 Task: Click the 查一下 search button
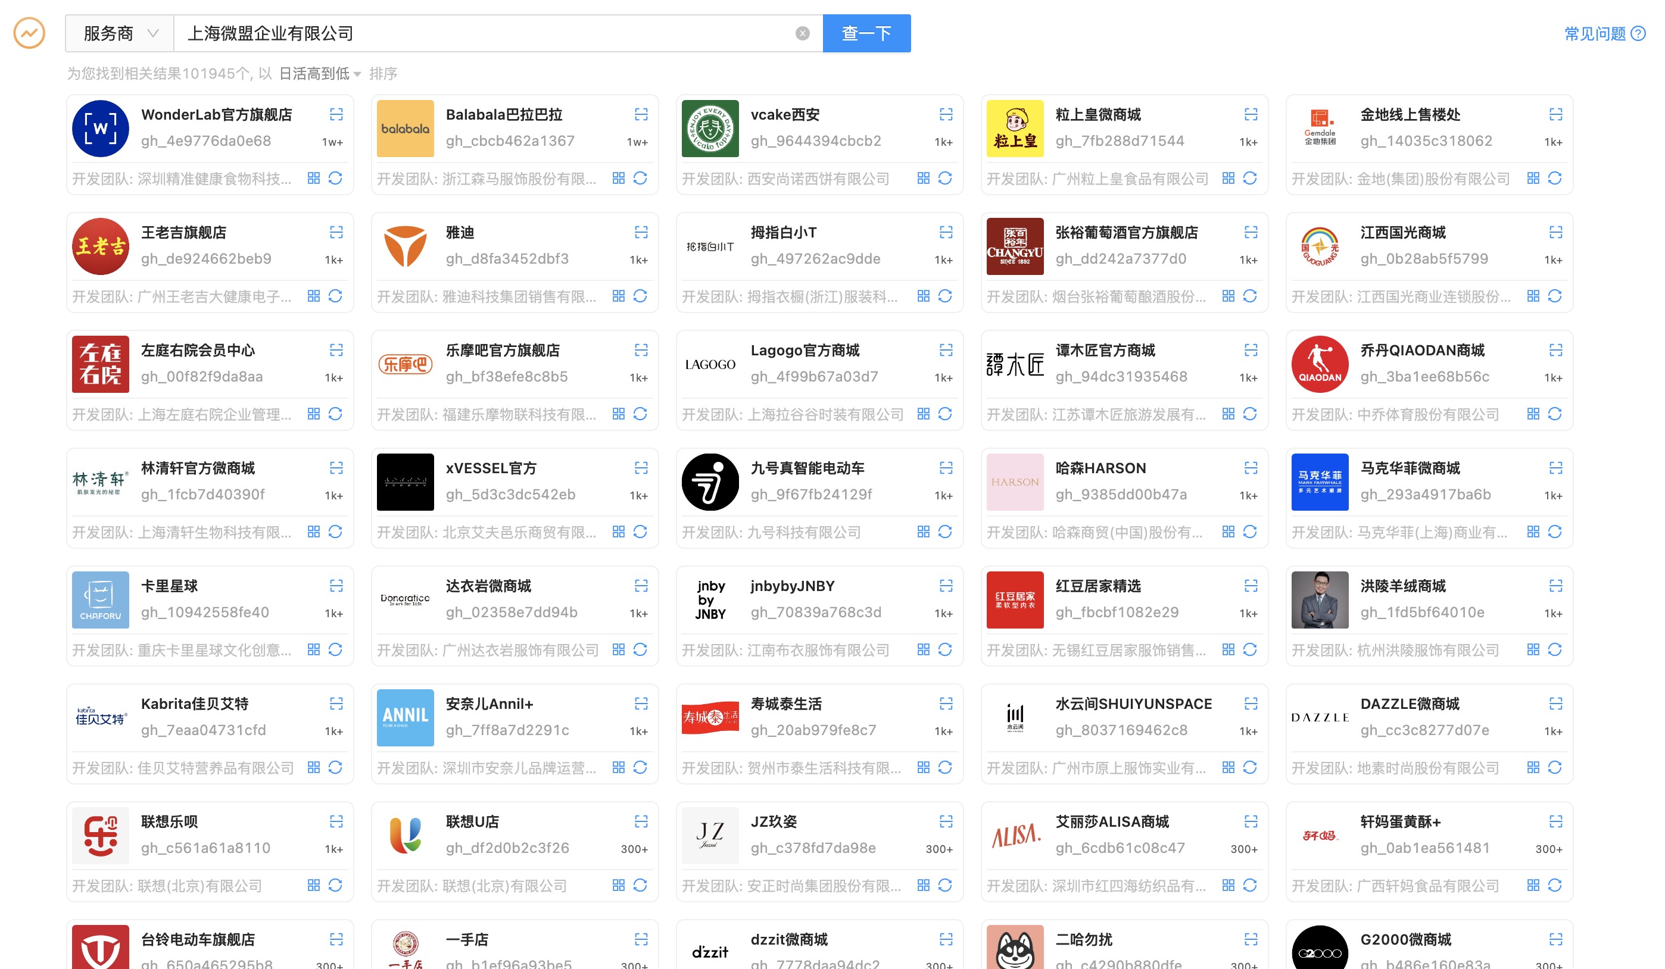(866, 34)
